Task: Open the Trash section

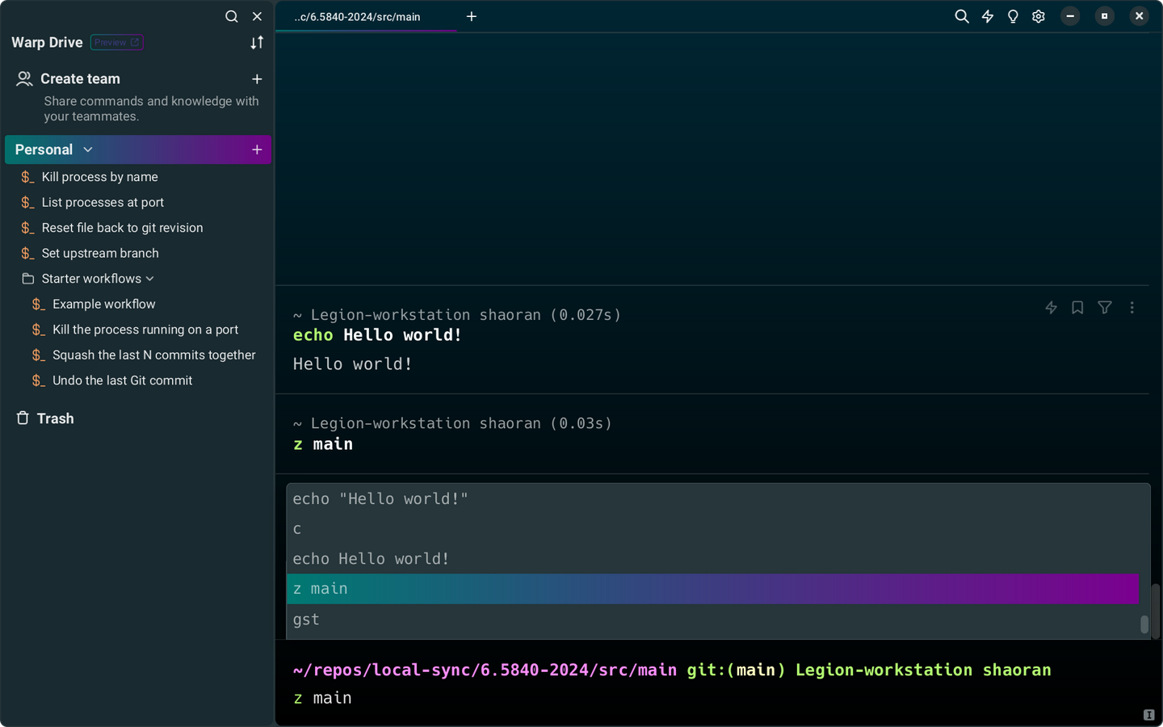Action: (x=45, y=418)
